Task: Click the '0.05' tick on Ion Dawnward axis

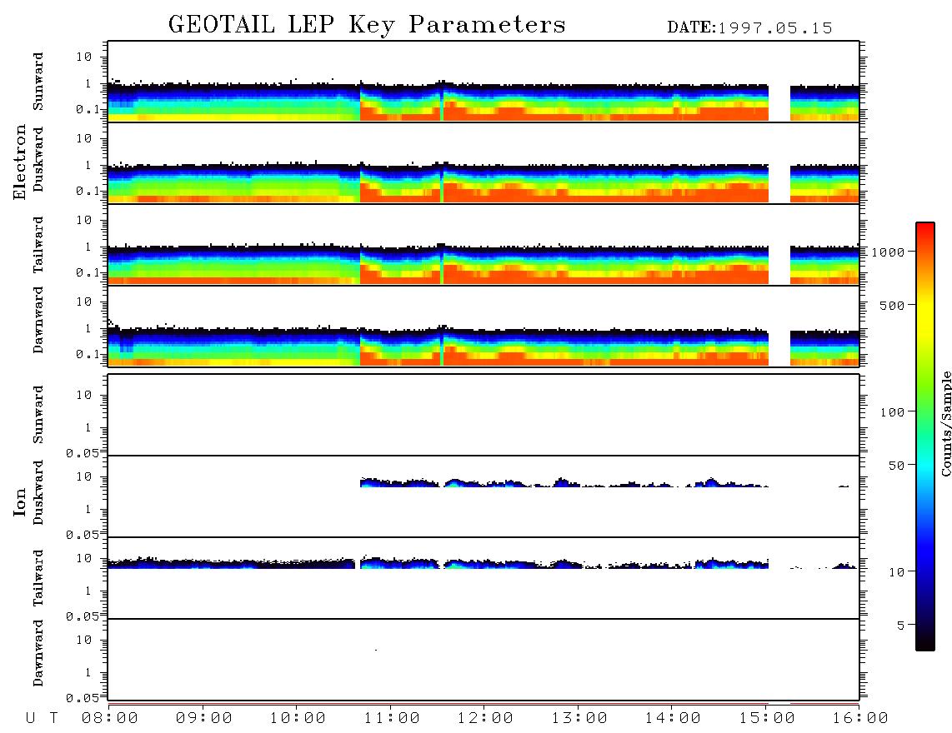Action: pyautogui.click(x=82, y=698)
